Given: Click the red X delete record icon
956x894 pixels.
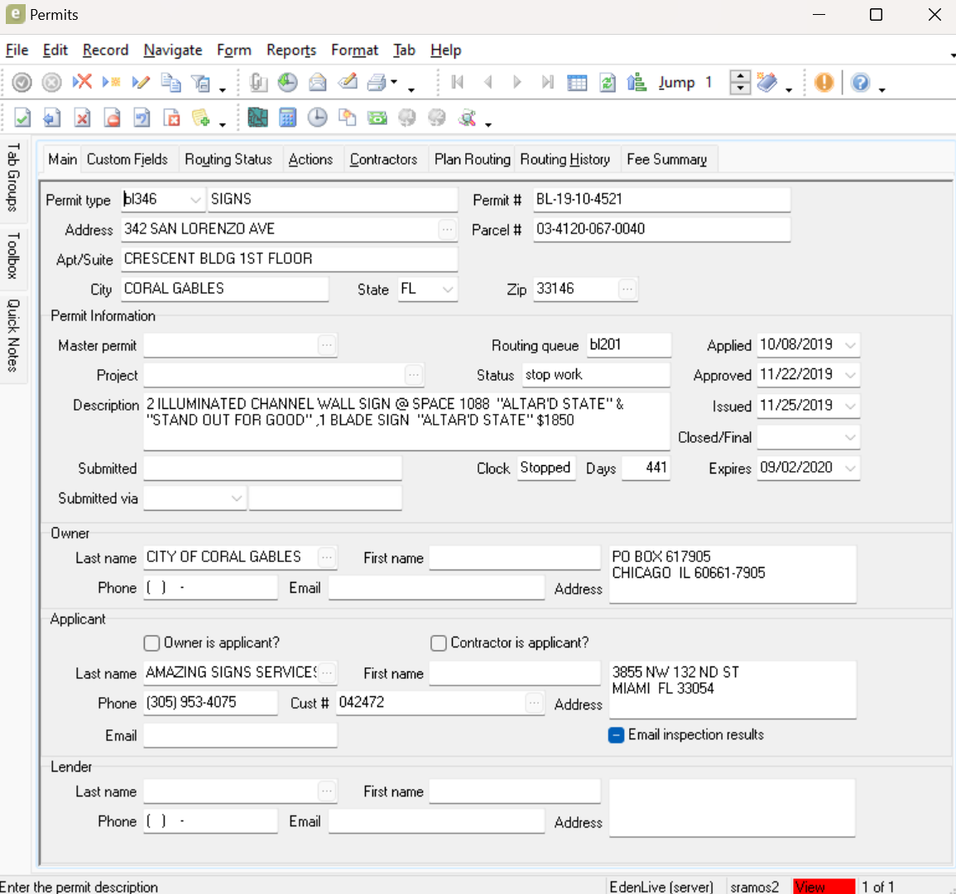Looking at the screenshot, I should coord(82,82).
